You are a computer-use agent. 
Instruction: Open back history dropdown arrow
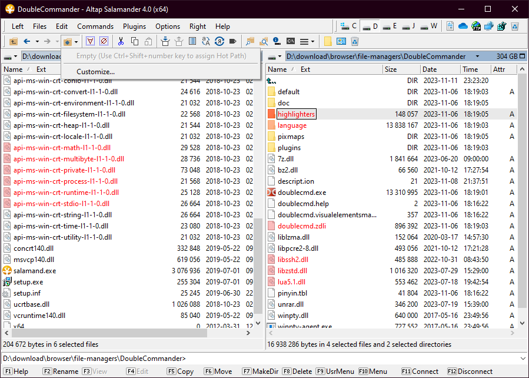pyautogui.click(x=36, y=41)
